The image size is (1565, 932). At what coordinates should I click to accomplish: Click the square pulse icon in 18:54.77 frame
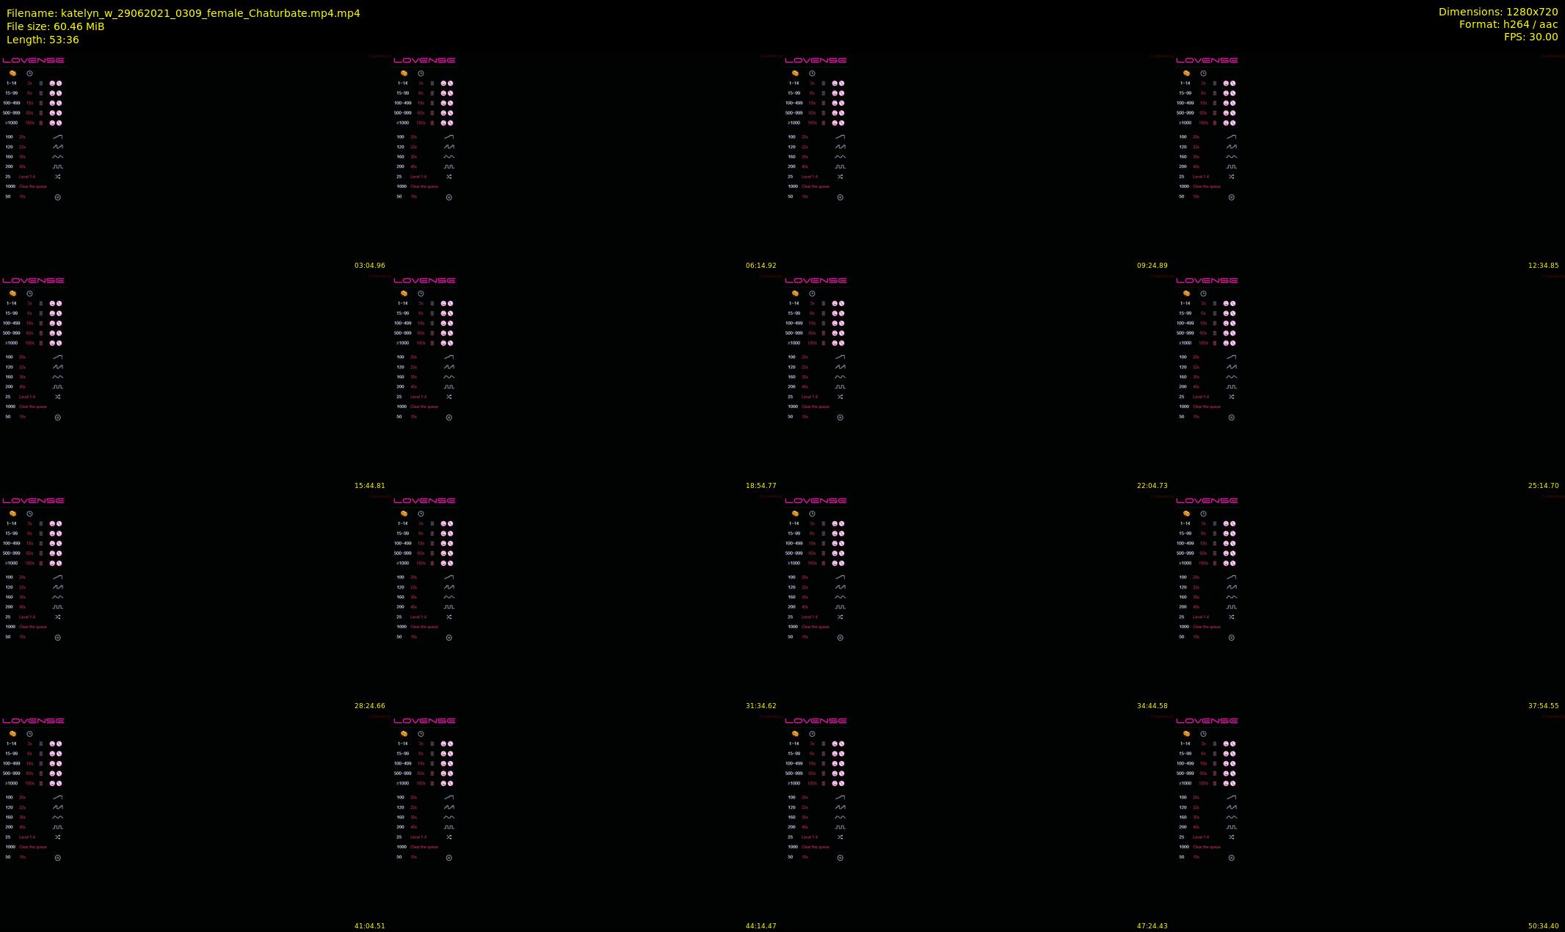449,387
